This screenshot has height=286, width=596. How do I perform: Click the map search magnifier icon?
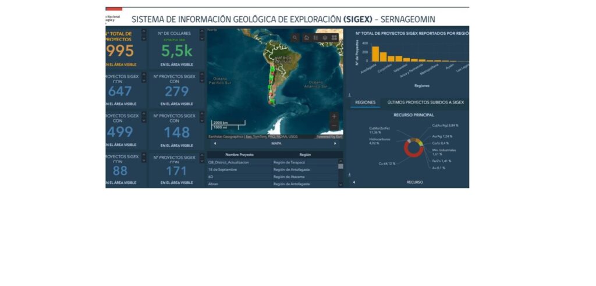click(x=295, y=38)
